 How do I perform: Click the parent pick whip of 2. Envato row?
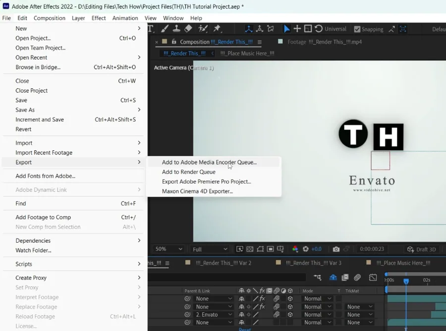click(x=187, y=315)
